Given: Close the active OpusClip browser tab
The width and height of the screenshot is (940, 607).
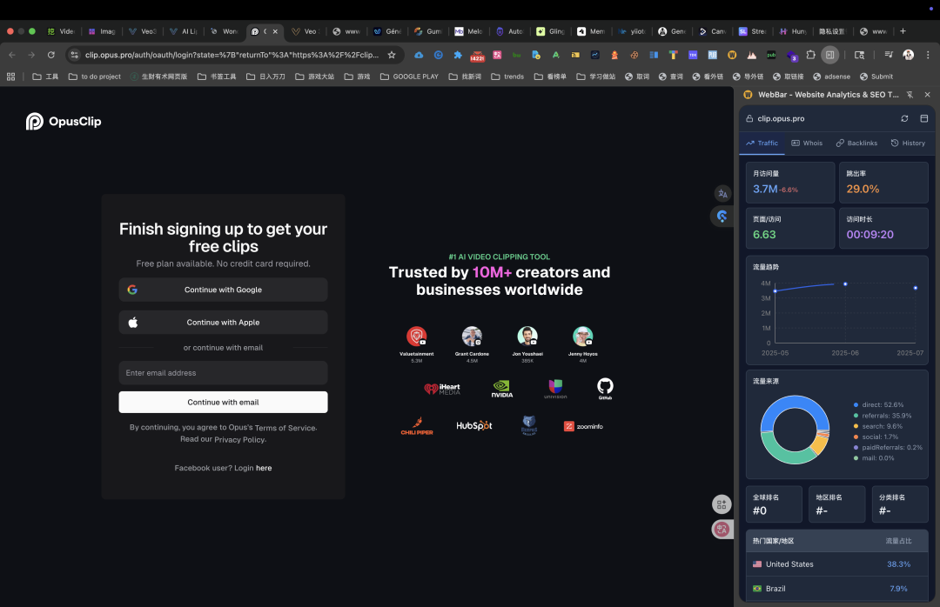Looking at the screenshot, I should coord(275,31).
